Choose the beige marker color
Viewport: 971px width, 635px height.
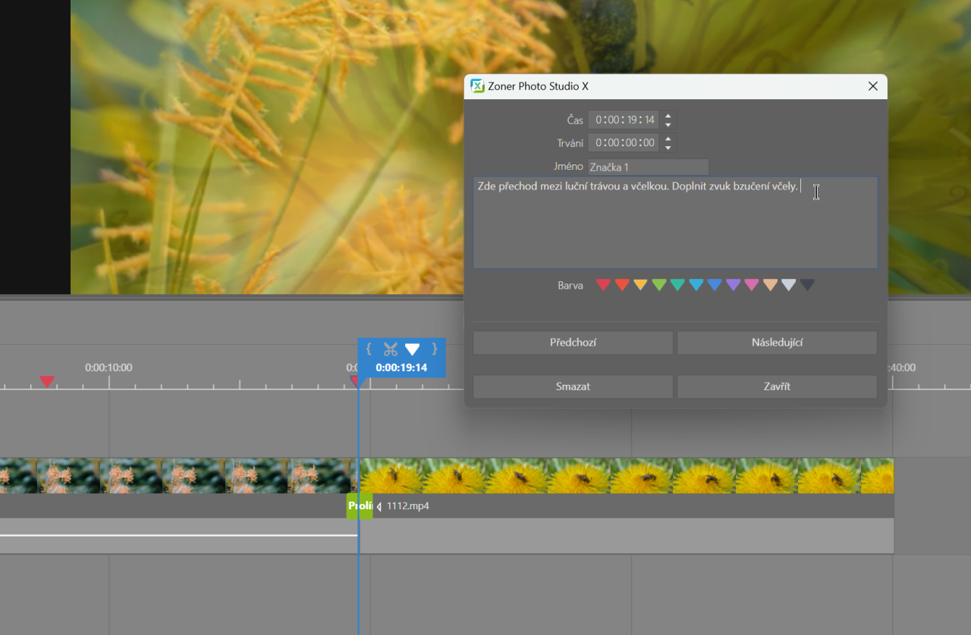pyautogui.click(x=771, y=285)
